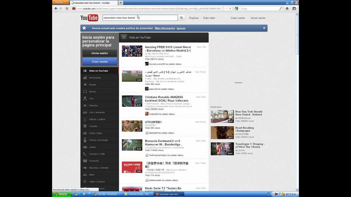Open Cine y animación category
Screen dimensions: 351x197
pos(100,112)
